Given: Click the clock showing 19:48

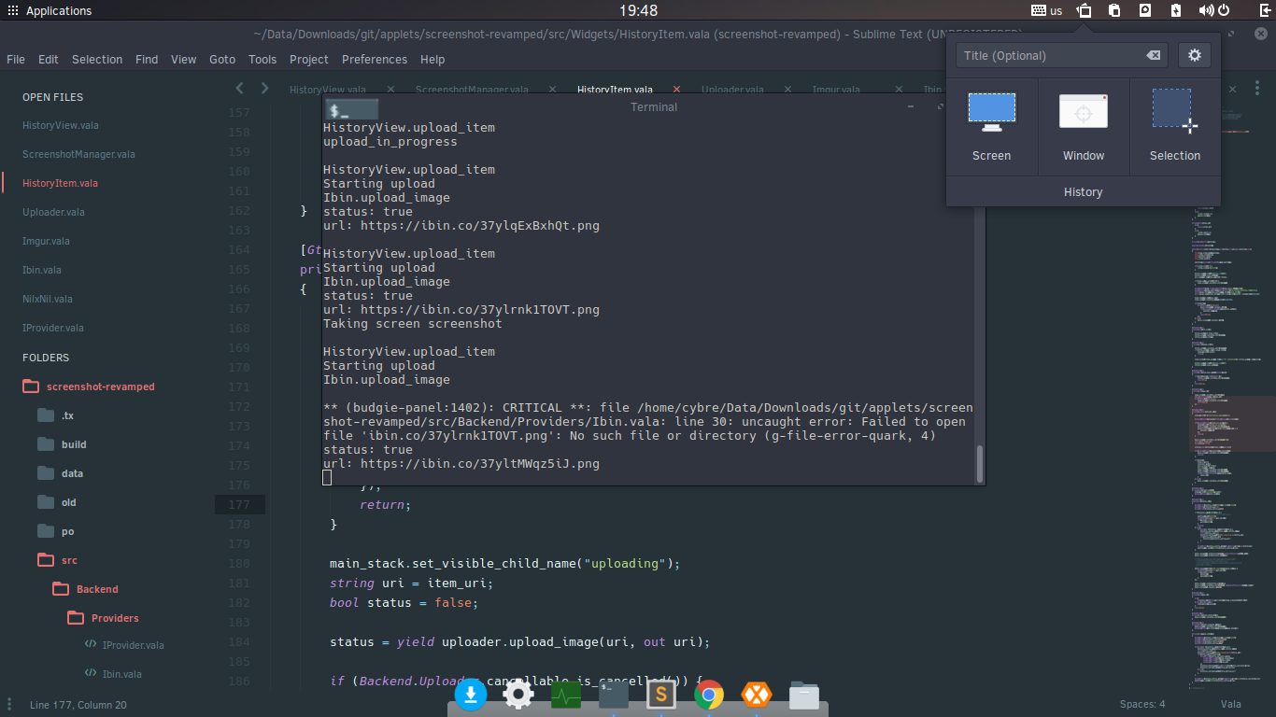Looking at the screenshot, I should pyautogui.click(x=638, y=10).
